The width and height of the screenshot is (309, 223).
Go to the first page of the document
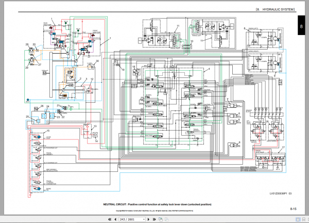(x=110, y=219)
